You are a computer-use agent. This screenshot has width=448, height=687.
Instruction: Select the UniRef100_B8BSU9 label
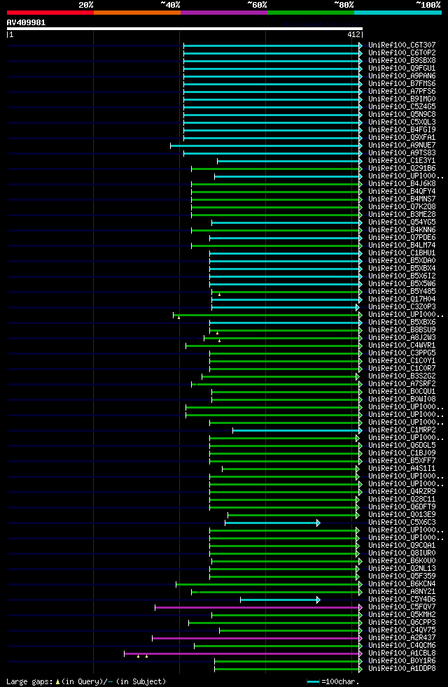click(x=402, y=330)
